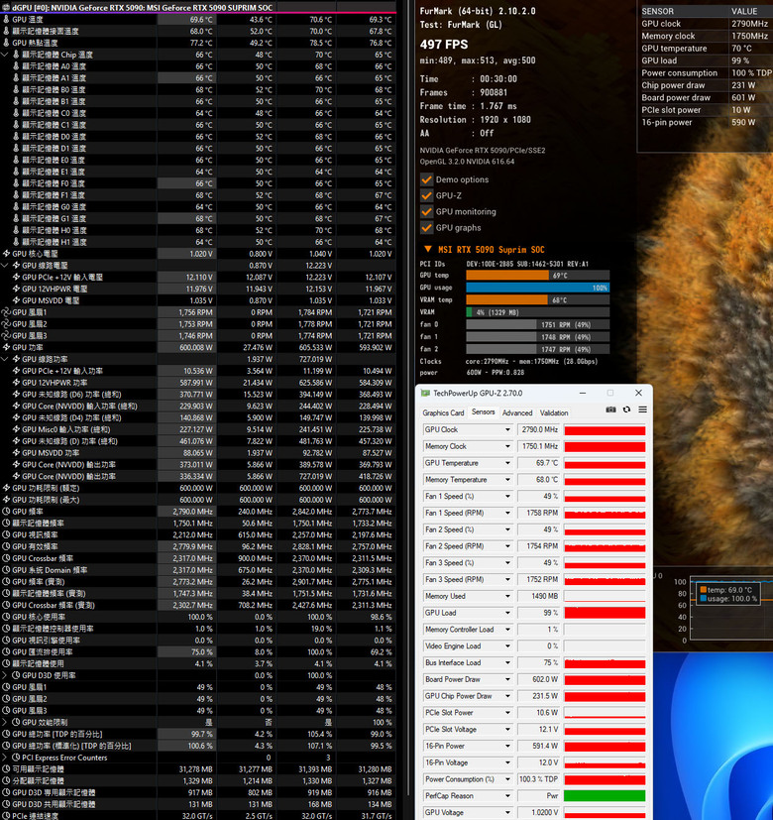Click the GPU-Z refresh icon
The width and height of the screenshot is (773, 820).
626,410
